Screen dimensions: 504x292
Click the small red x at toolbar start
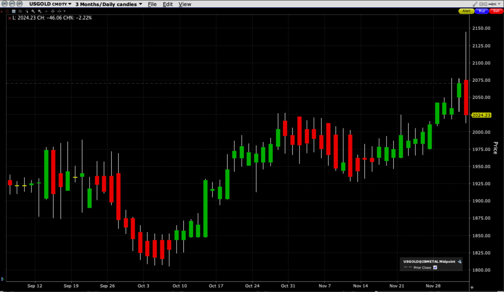(2, 11)
